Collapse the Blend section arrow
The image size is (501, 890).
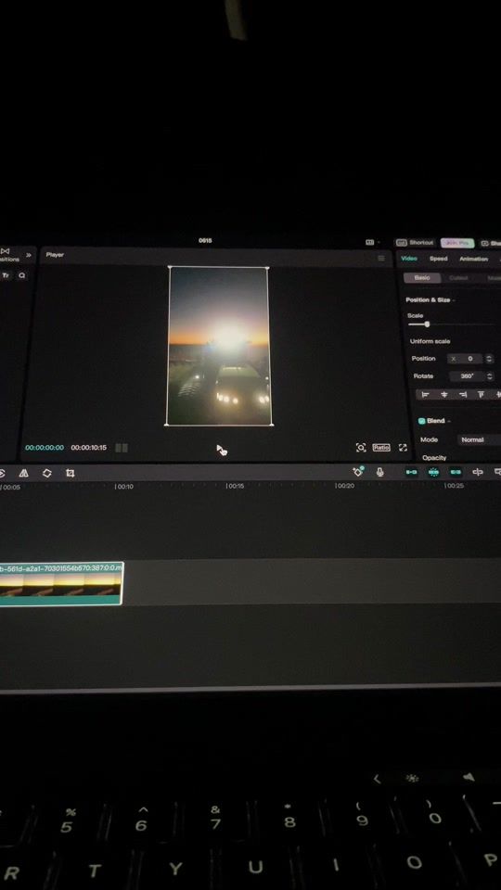[x=449, y=421]
